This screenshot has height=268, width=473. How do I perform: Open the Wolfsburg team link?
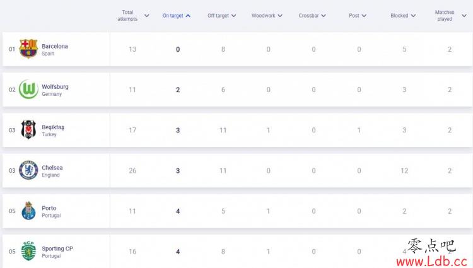55,86
